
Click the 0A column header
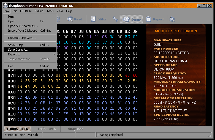tap(97, 31)
